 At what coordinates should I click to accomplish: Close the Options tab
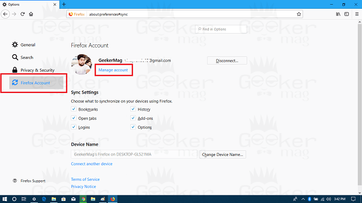point(55,4)
